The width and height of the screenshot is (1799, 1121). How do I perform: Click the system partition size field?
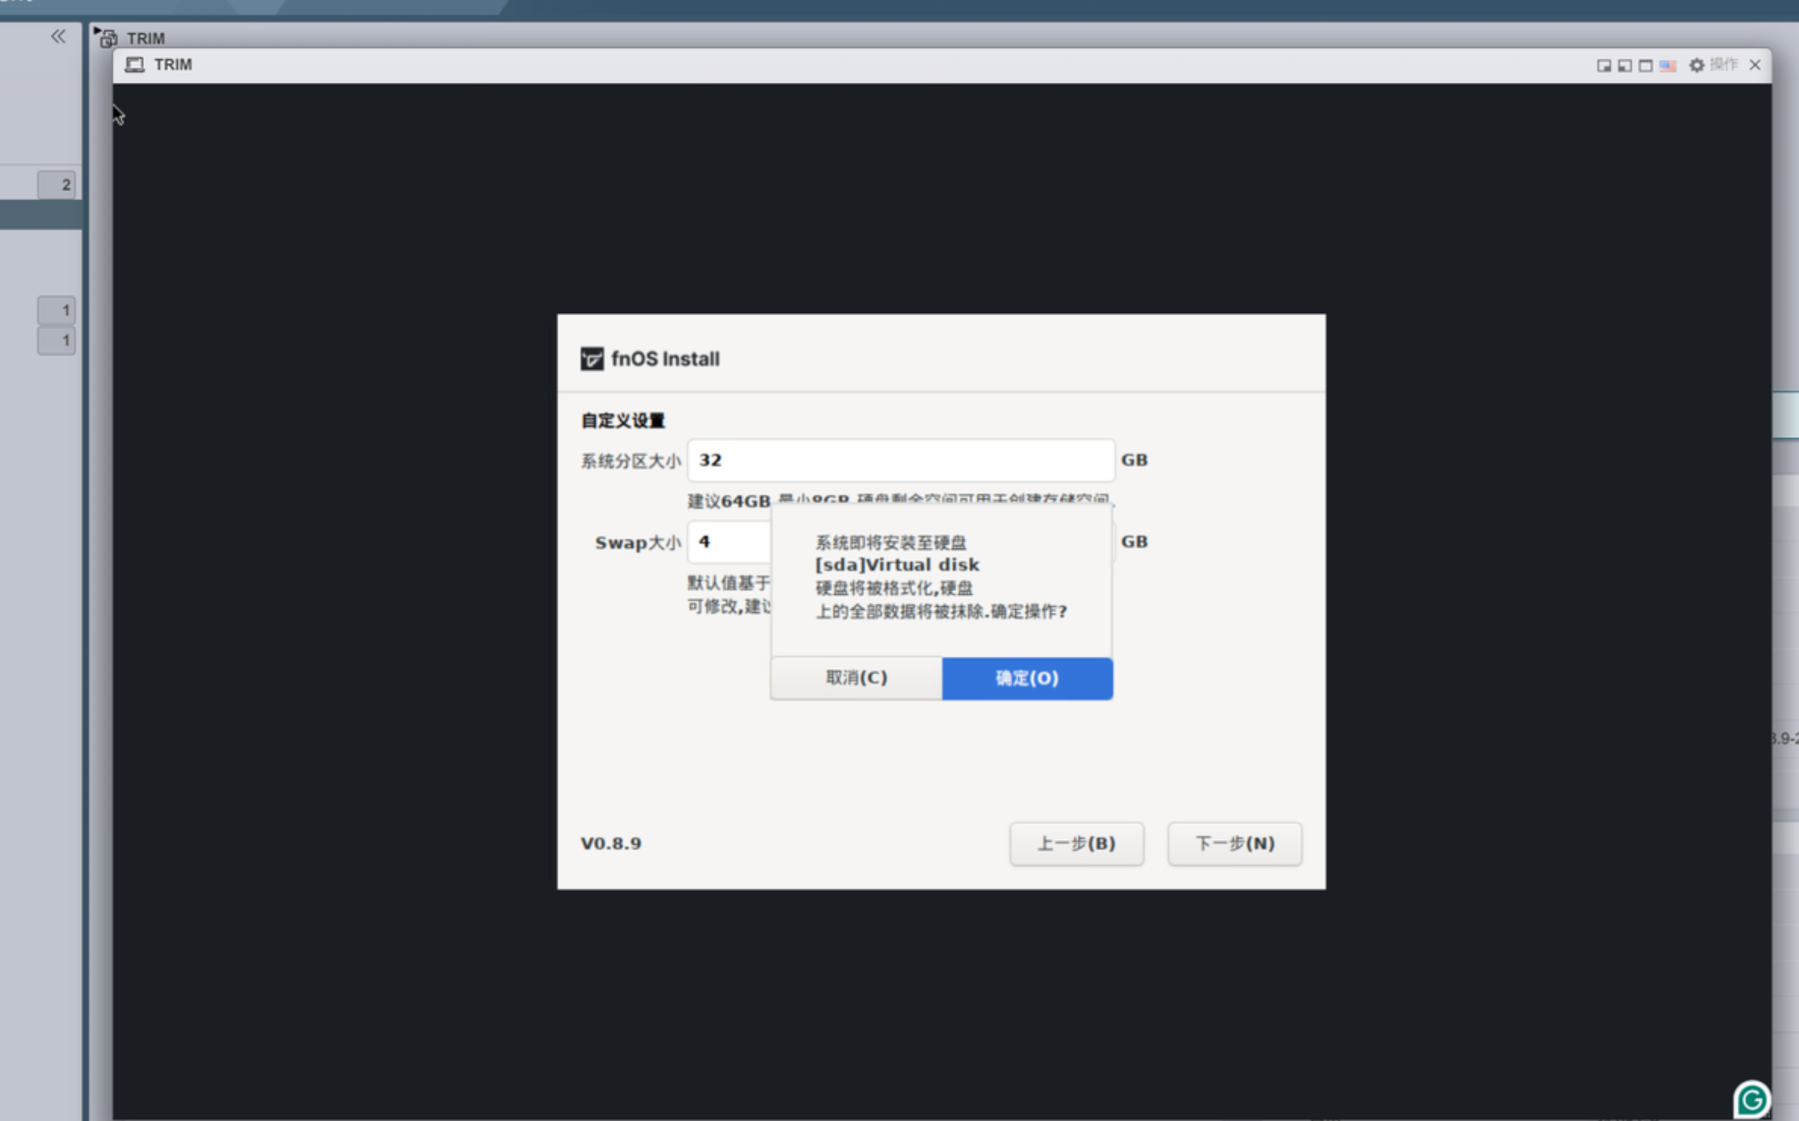tap(900, 459)
